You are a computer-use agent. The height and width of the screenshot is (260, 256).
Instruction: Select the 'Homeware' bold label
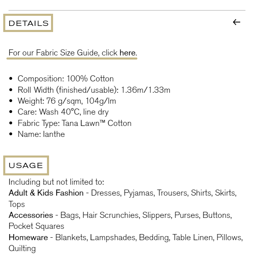(x=28, y=237)
